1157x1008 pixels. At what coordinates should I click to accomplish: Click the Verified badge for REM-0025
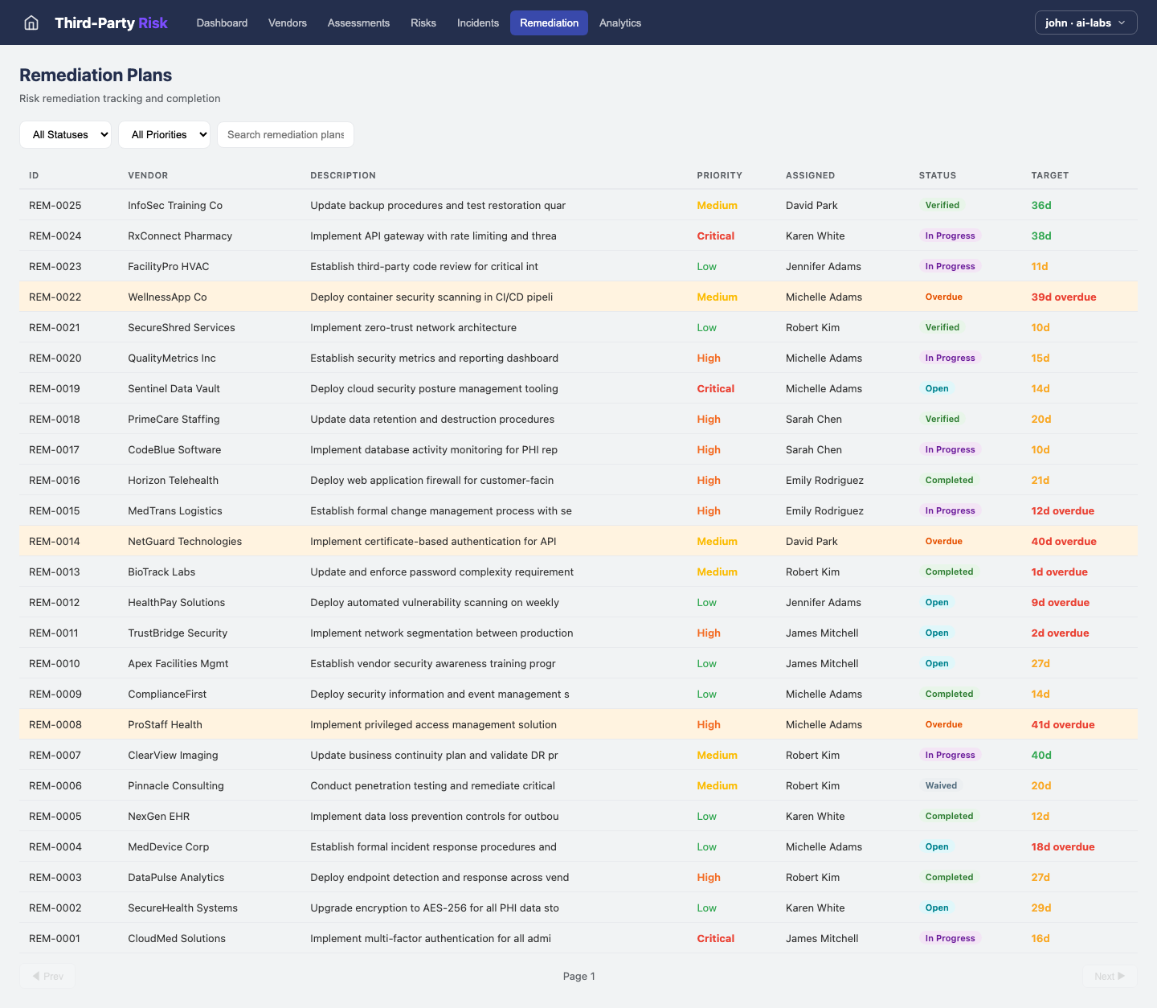pyautogui.click(x=942, y=205)
